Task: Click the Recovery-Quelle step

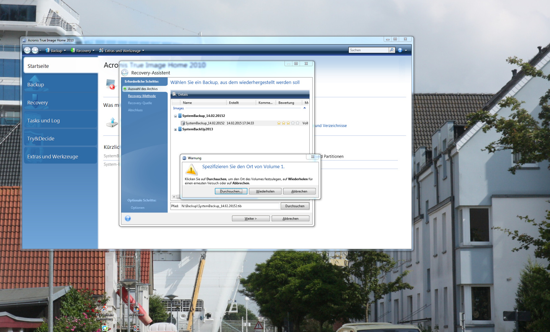Action: click(x=140, y=103)
